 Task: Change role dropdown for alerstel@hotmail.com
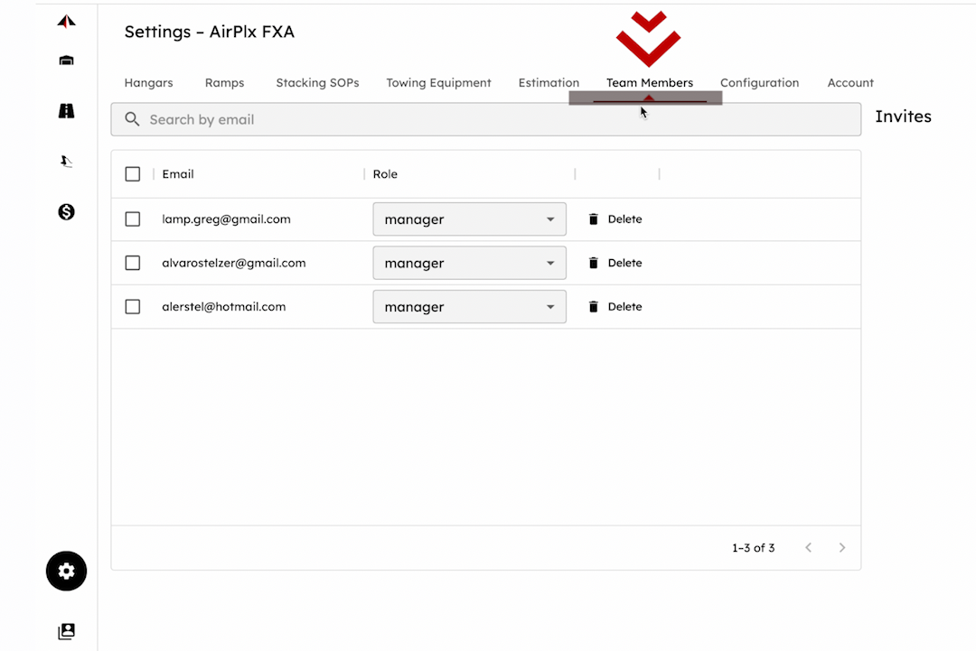coord(469,307)
